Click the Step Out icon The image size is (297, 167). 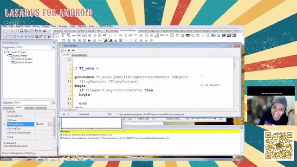coord(49,37)
